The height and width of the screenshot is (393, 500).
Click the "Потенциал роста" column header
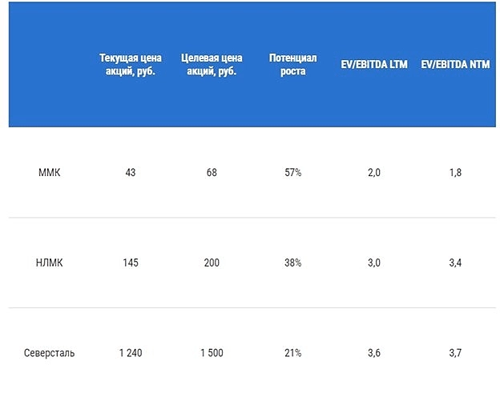coord(293,65)
